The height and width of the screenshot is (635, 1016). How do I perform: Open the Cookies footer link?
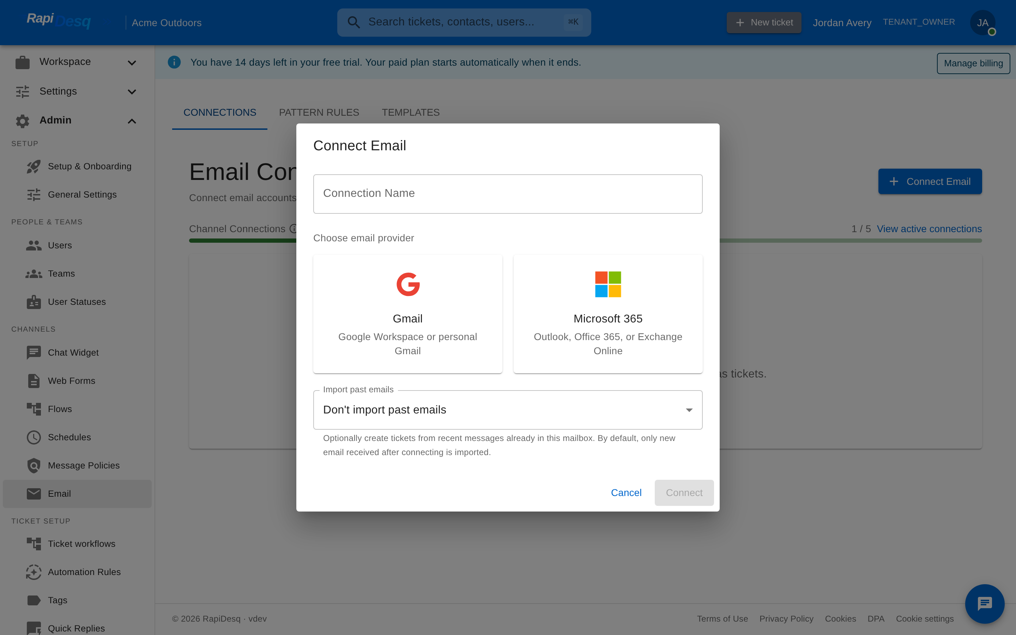coord(841,619)
